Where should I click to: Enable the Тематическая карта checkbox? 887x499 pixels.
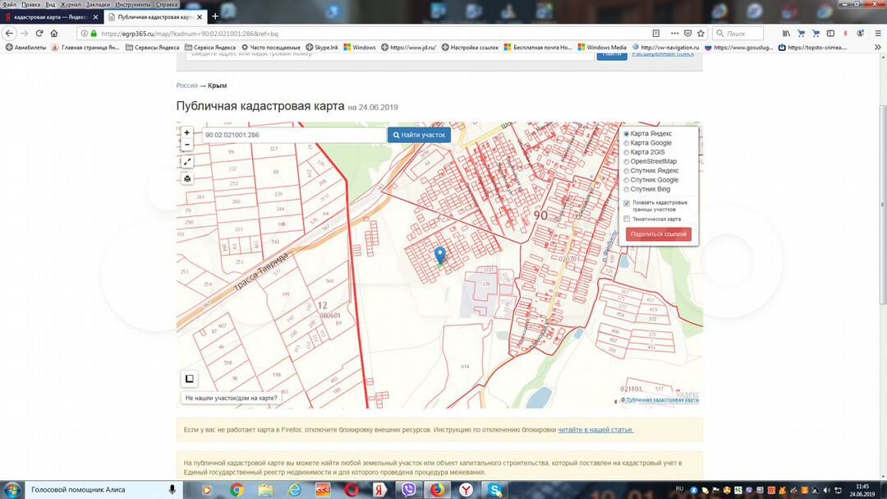(x=627, y=219)
